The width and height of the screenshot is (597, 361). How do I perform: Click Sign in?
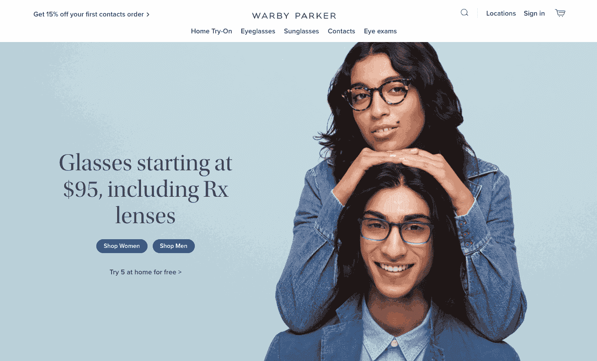coord(534,13)
